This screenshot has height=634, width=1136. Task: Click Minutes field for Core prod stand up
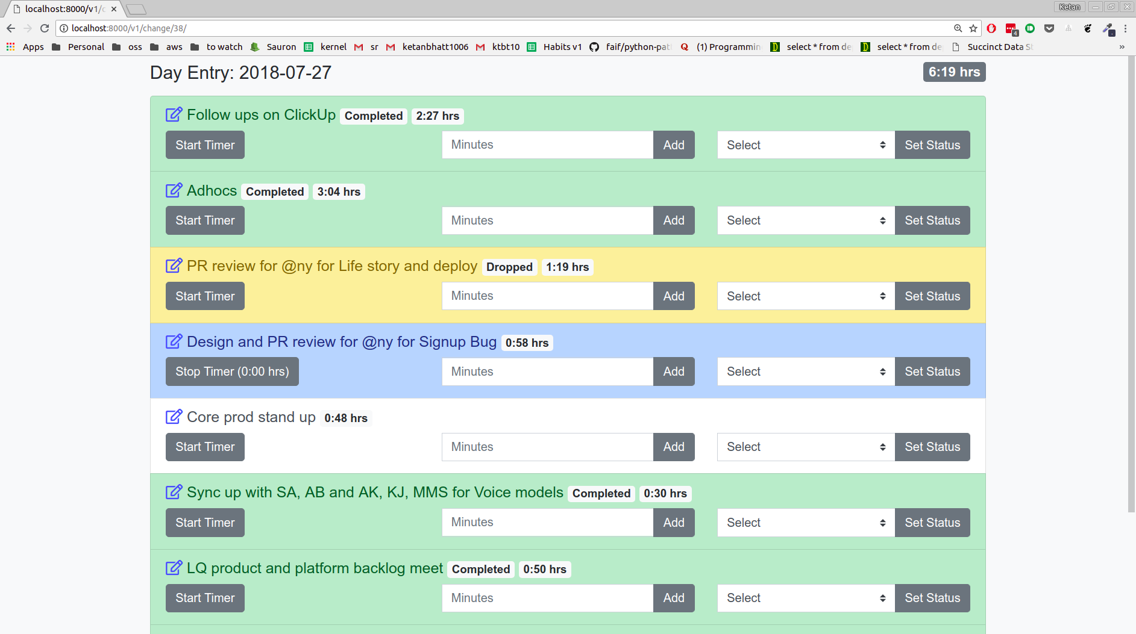tap(547, 447)
